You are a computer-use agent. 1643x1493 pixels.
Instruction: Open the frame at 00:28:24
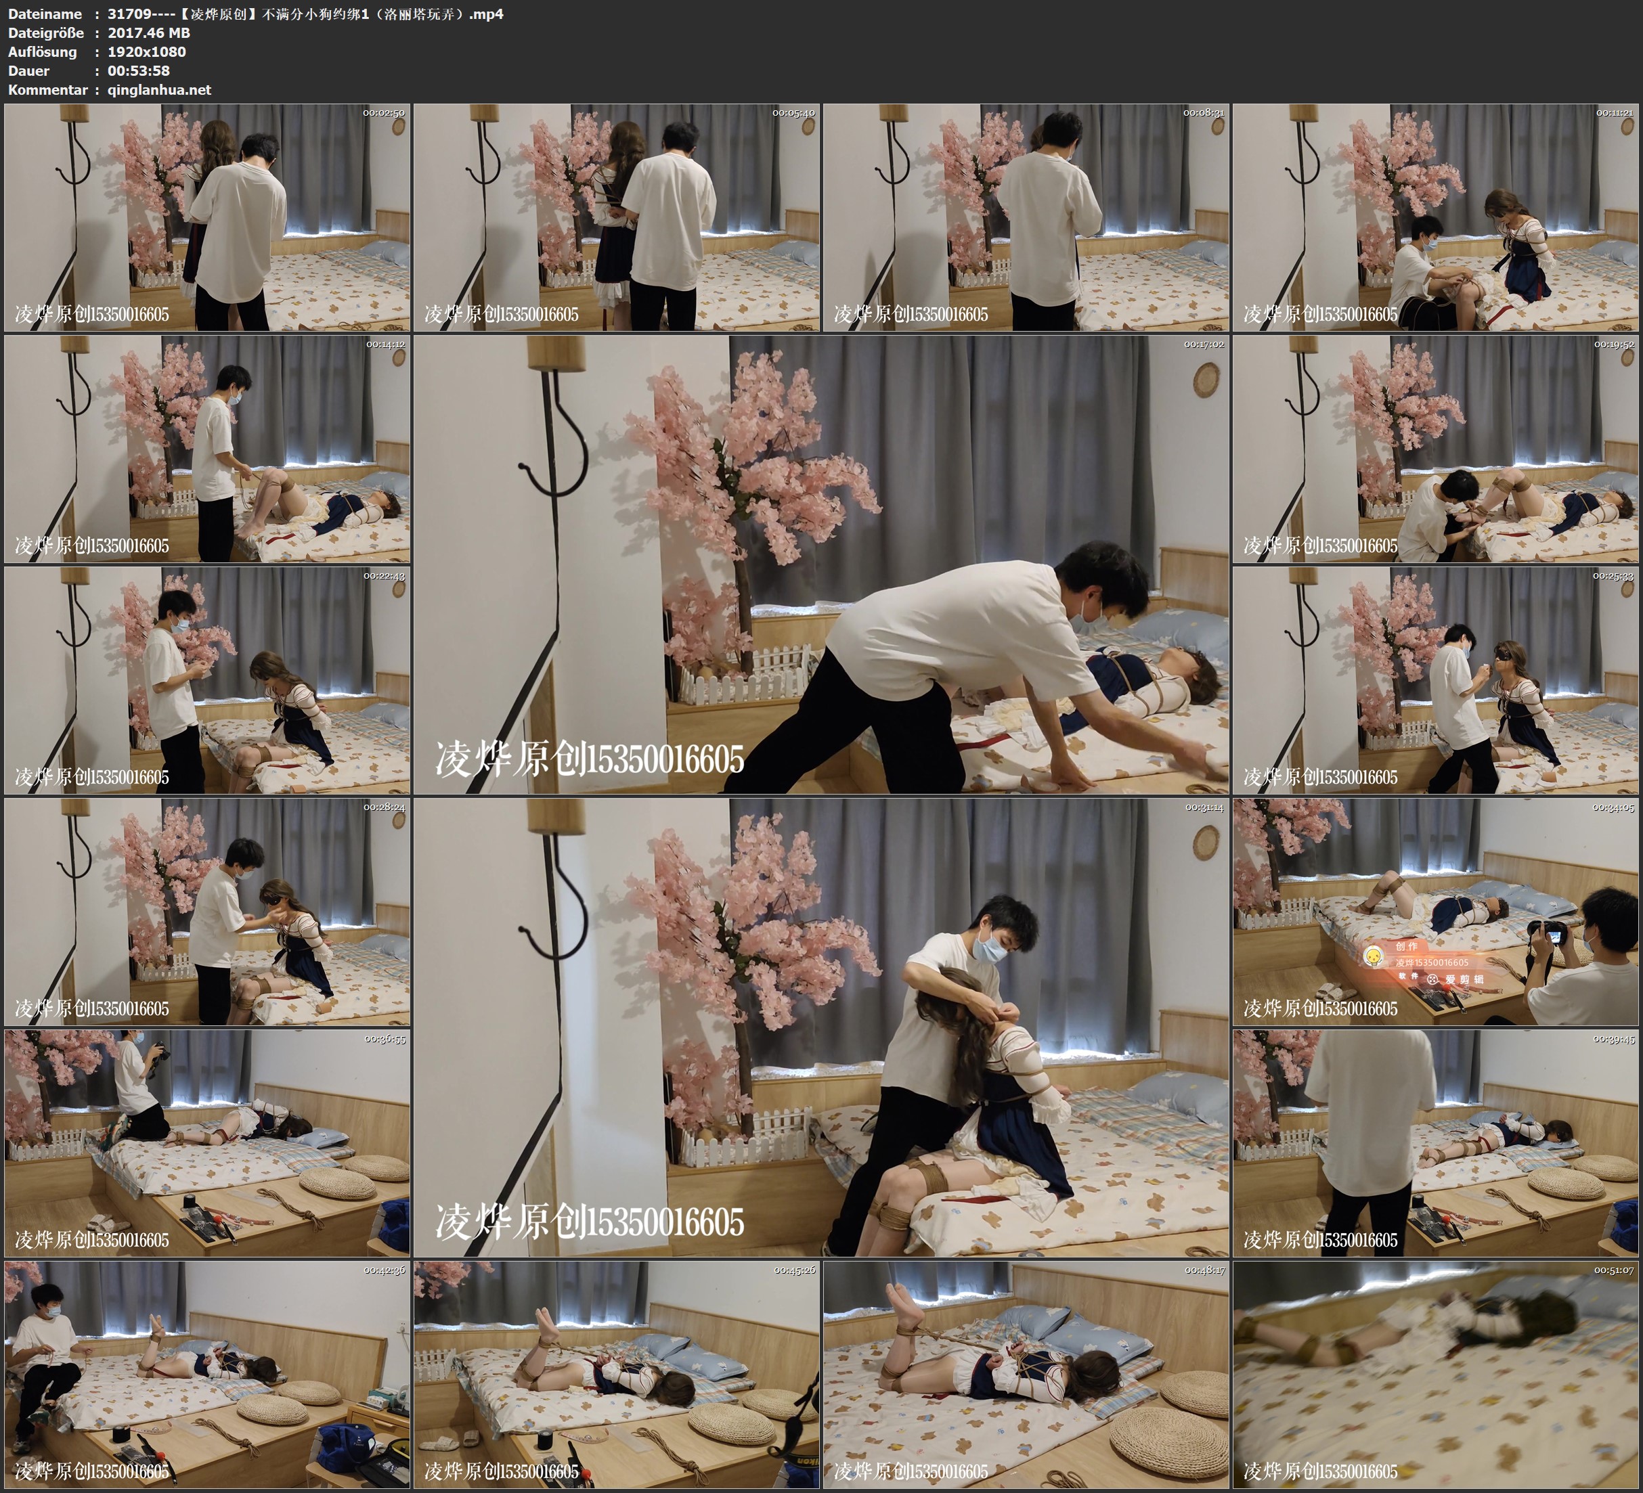[x=207, y=912]
